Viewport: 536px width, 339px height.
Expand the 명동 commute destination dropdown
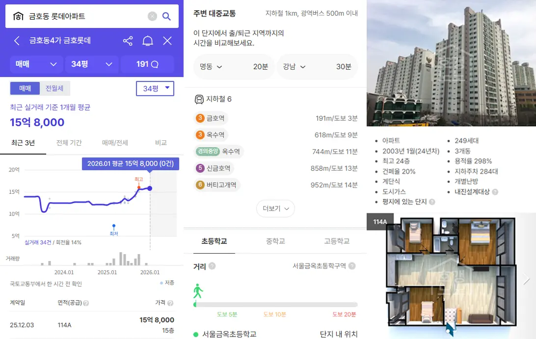click(x=233, y=67)
